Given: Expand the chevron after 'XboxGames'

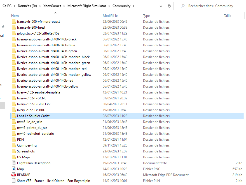Looking at the screenshot, I should tap(64, 6).
